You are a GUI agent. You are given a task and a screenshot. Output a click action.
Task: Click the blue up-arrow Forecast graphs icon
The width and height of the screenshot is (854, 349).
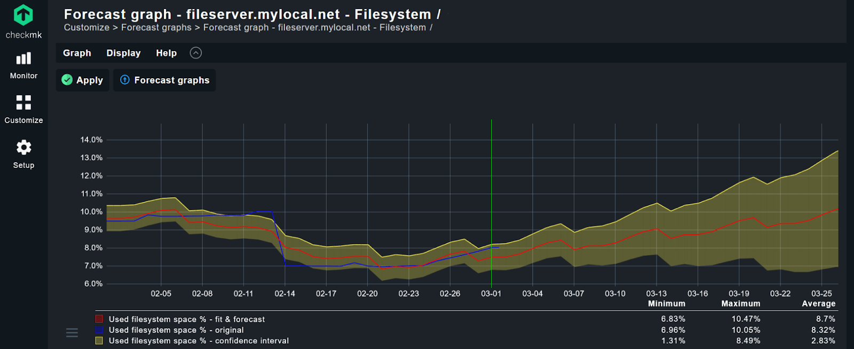pyautogui.click(x=125, y=80)
